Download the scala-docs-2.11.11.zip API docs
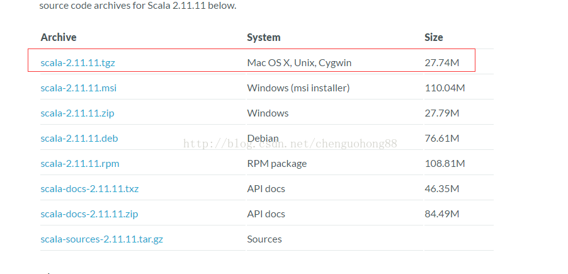This screenshot has height=274, width=568. (89, 214)
